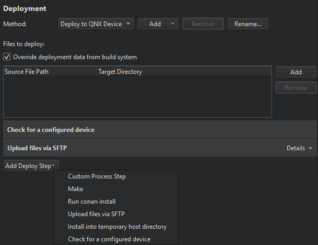The image size is (318, 245).
Task: Choose Custom Process Step from menu
Action: pos(97,176)
